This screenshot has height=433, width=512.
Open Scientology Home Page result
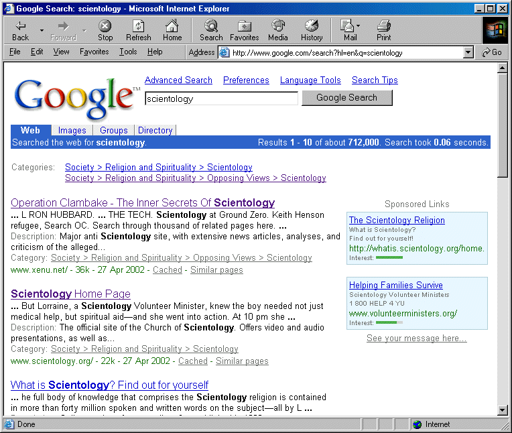coord(70,294)
